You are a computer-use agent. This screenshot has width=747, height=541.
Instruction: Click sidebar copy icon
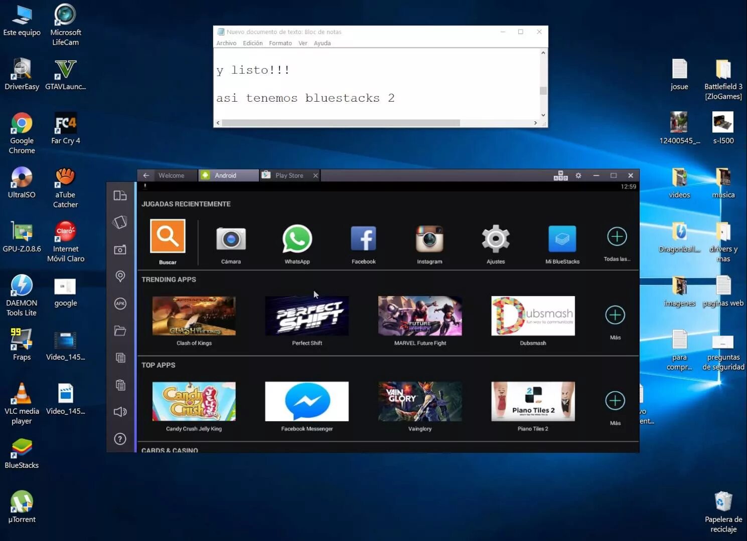coord(120,358)
